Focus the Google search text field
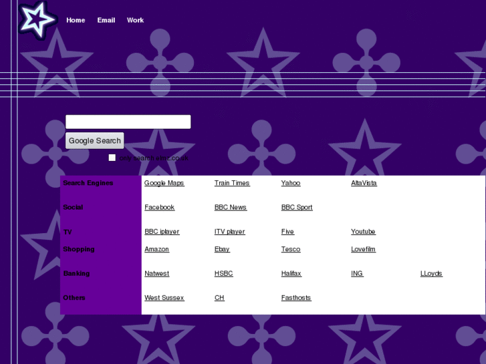Screen dimensions: 486x364 (x=128, y=122)
